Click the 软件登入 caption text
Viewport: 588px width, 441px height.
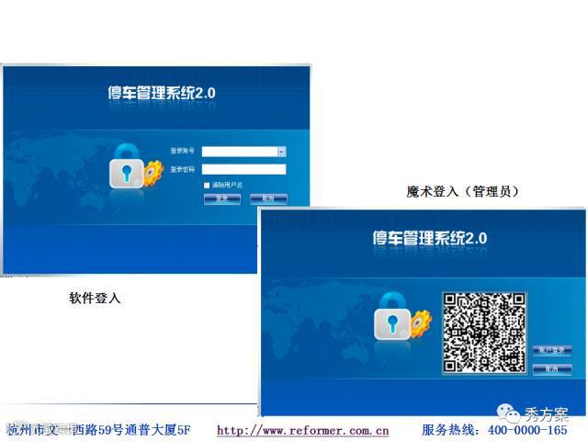[x=95, y=298]
